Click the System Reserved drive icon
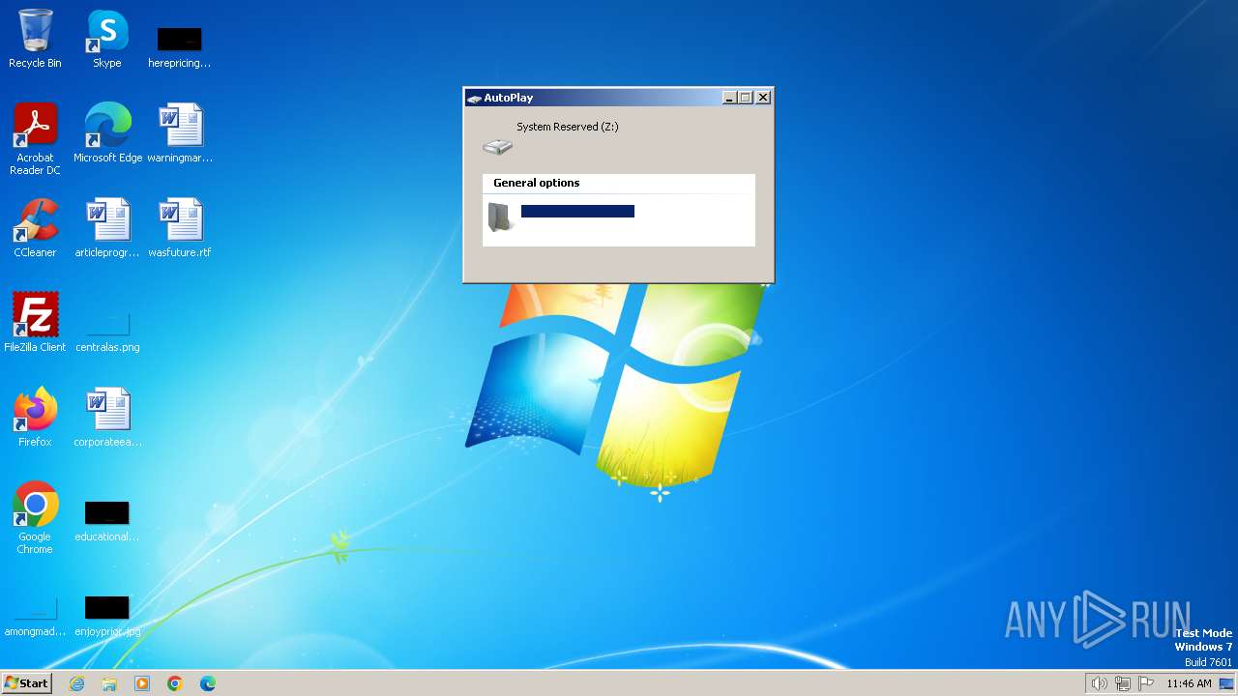 497,146
